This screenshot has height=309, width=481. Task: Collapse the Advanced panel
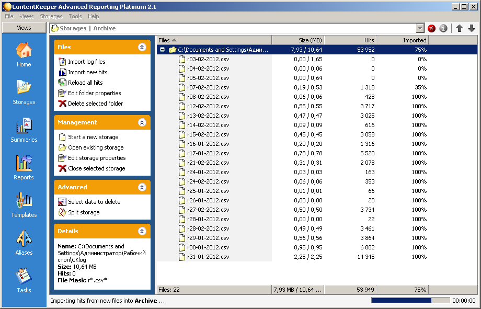(x=142, y=187)
